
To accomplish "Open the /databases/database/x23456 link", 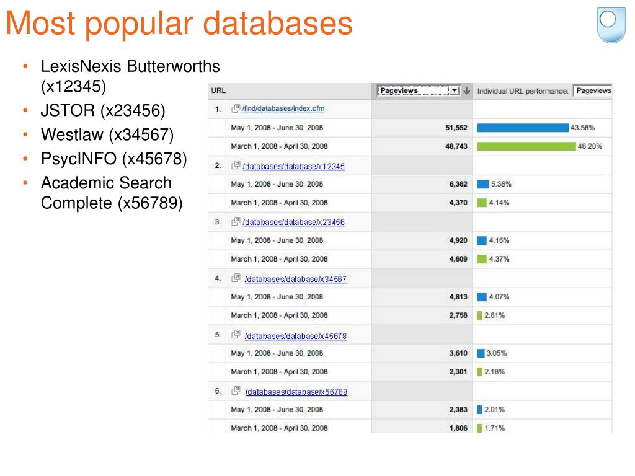I will click(x=293, y=223).
